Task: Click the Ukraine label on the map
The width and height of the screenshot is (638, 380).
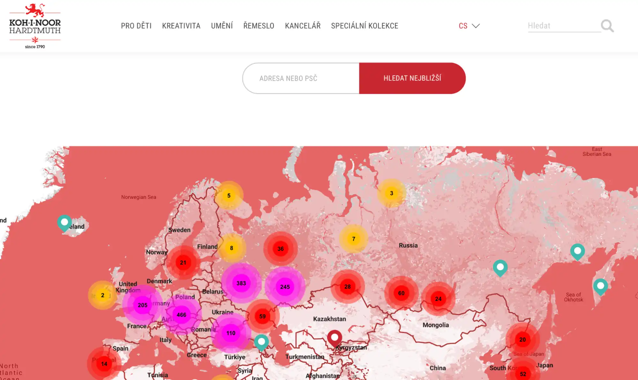Action: pyautogui.click(x=222, y=312)
